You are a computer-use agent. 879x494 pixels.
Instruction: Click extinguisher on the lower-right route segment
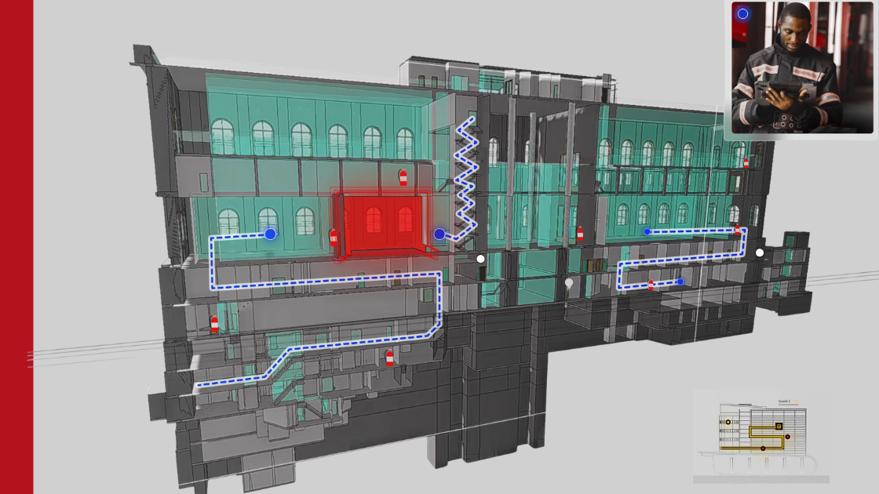tap(651, 285)
